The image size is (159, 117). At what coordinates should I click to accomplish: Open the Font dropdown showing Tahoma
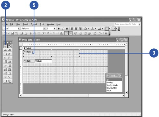coord(44,29)
